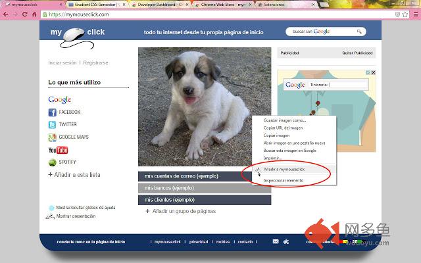Screen dimensions: 421x263
Task: Click 'Quitar Publicidad' link
Action: (x=357, y=53)
